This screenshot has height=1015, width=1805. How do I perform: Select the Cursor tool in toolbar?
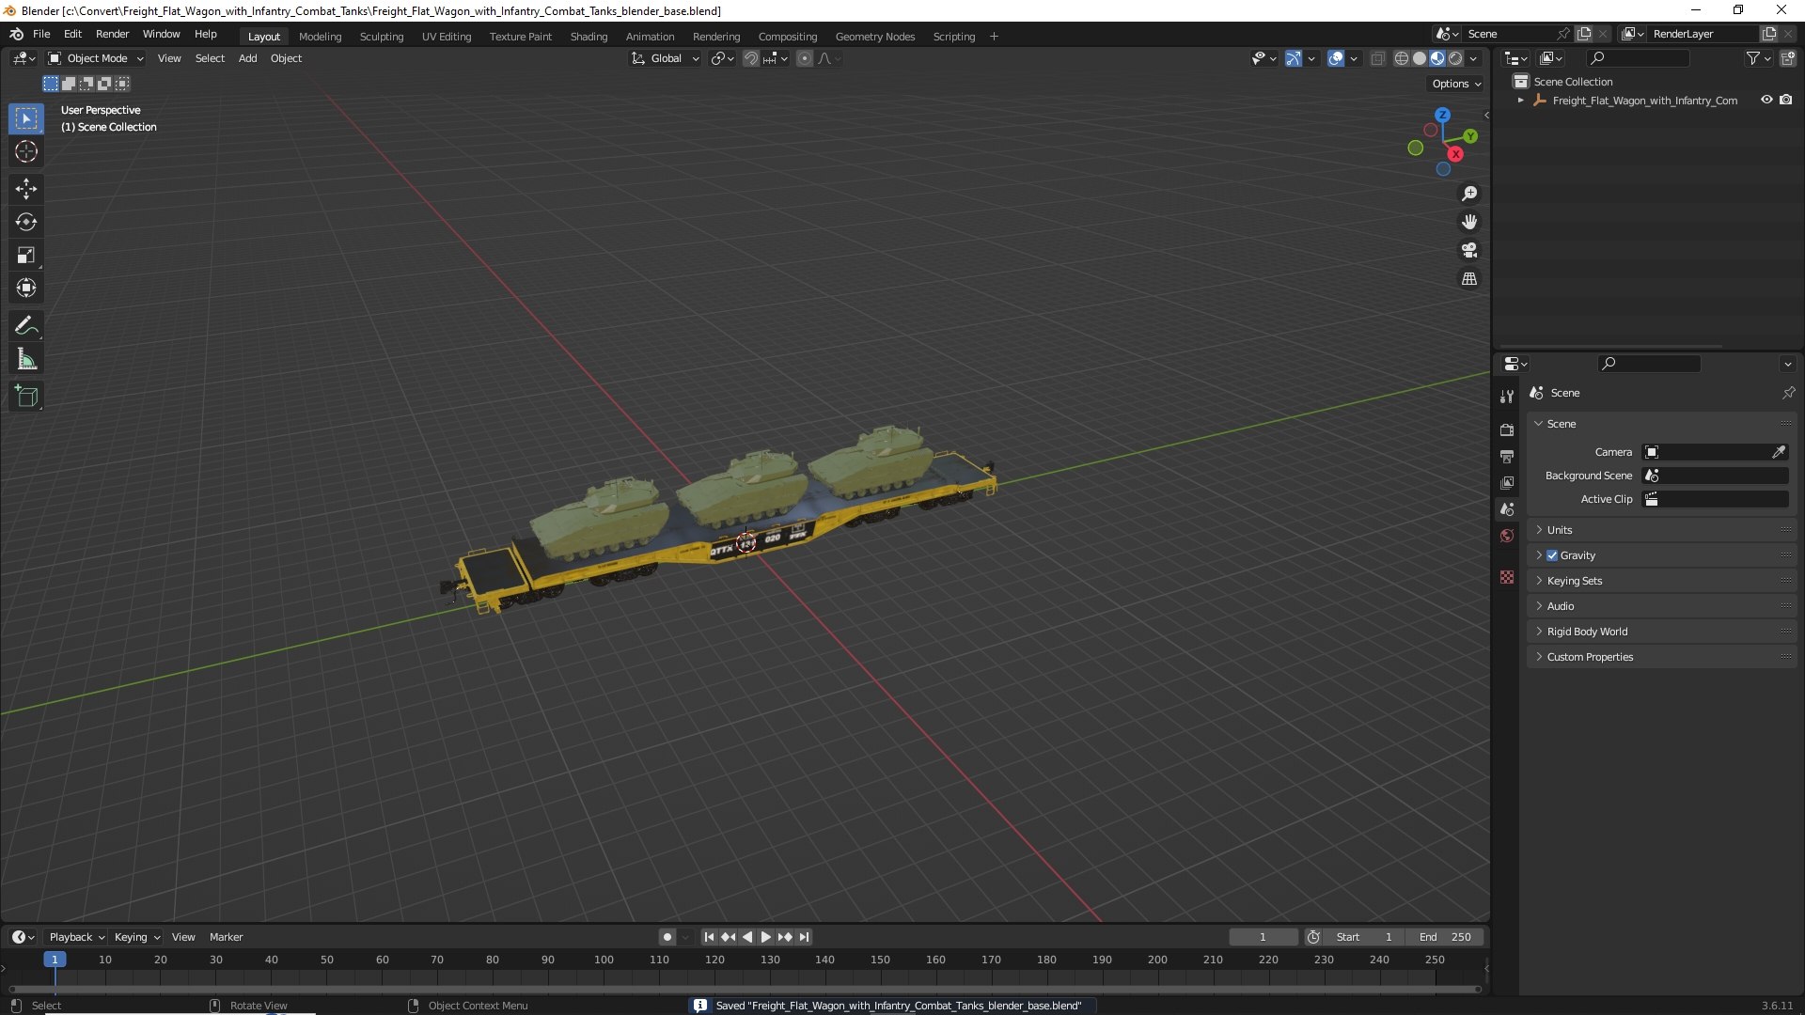(x=26, y=151)
